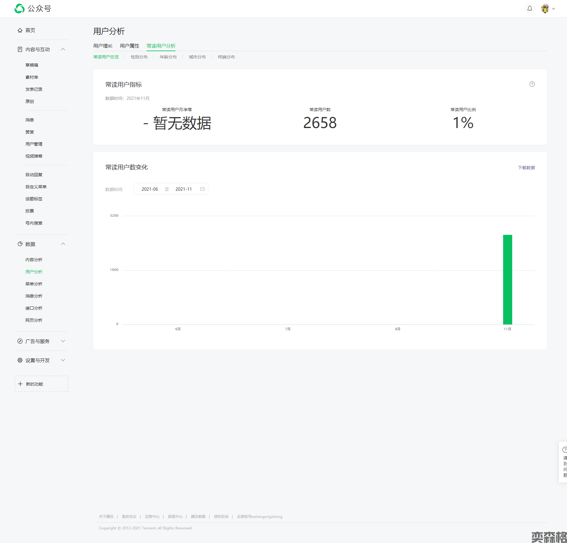Expand the 设置与开发 section
The height and width of the screenshot is (543, 567).
pos(63,360)
